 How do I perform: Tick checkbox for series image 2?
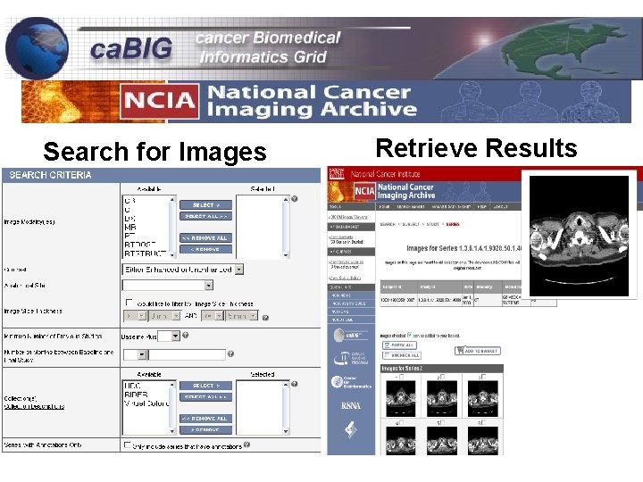click(442, 377)
